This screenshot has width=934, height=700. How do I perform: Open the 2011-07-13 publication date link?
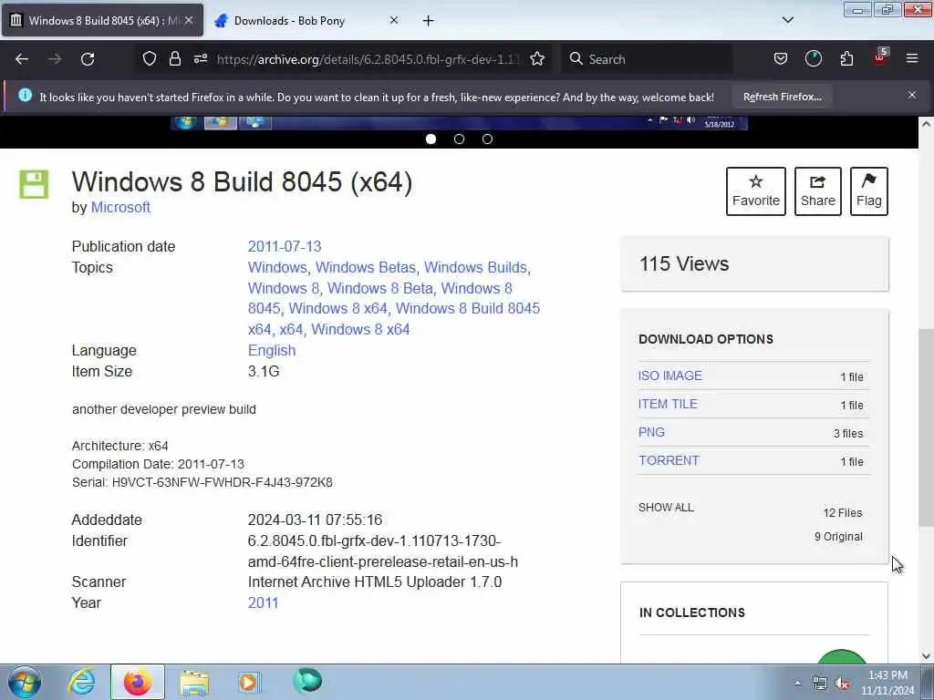[x=285, y=246]
